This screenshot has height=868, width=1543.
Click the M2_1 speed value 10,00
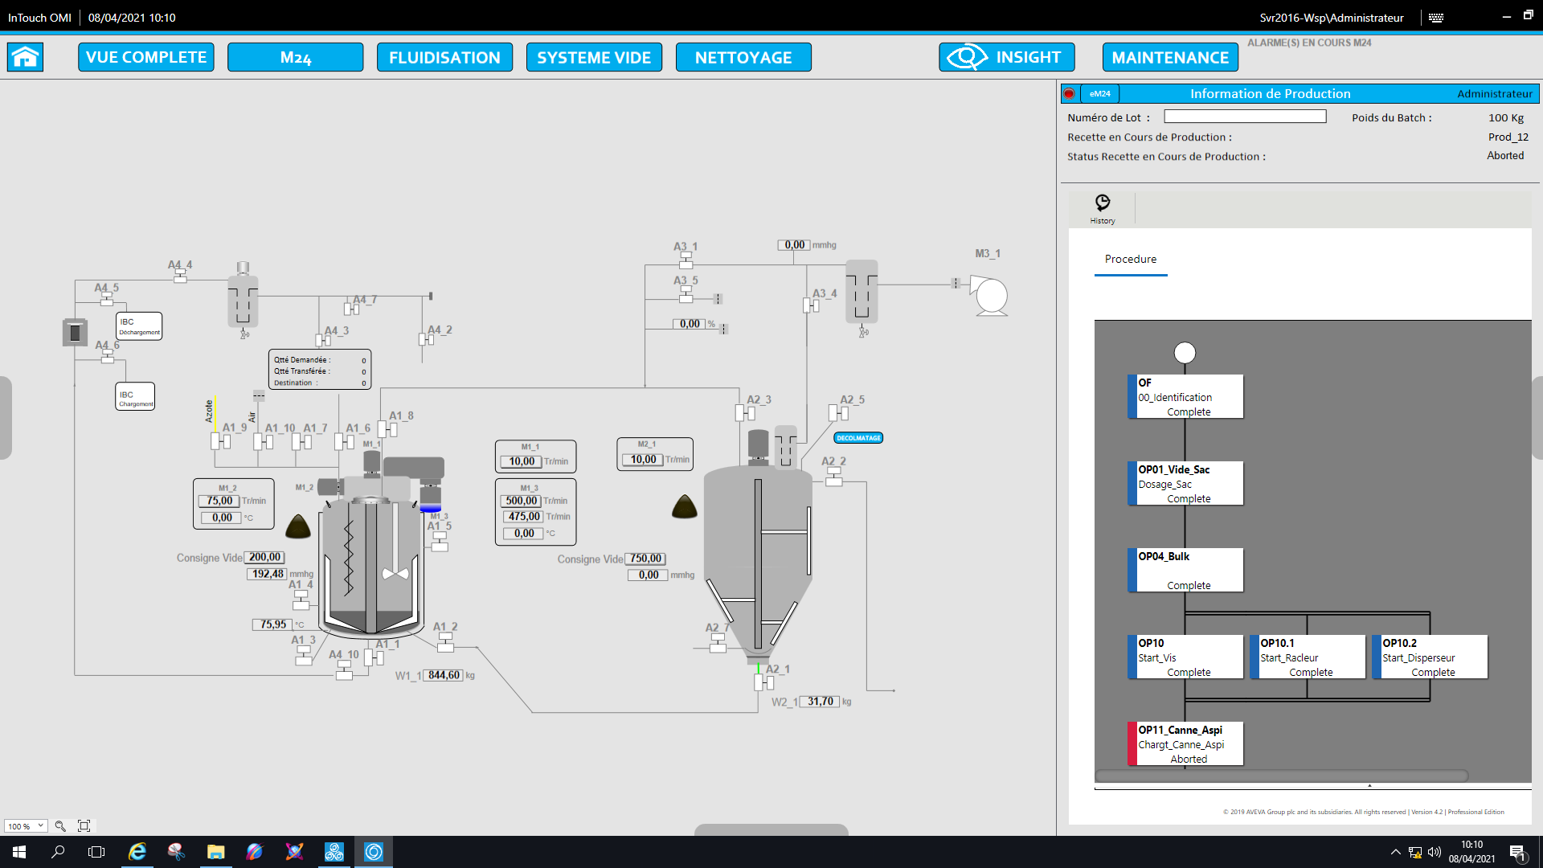(643, 460)
